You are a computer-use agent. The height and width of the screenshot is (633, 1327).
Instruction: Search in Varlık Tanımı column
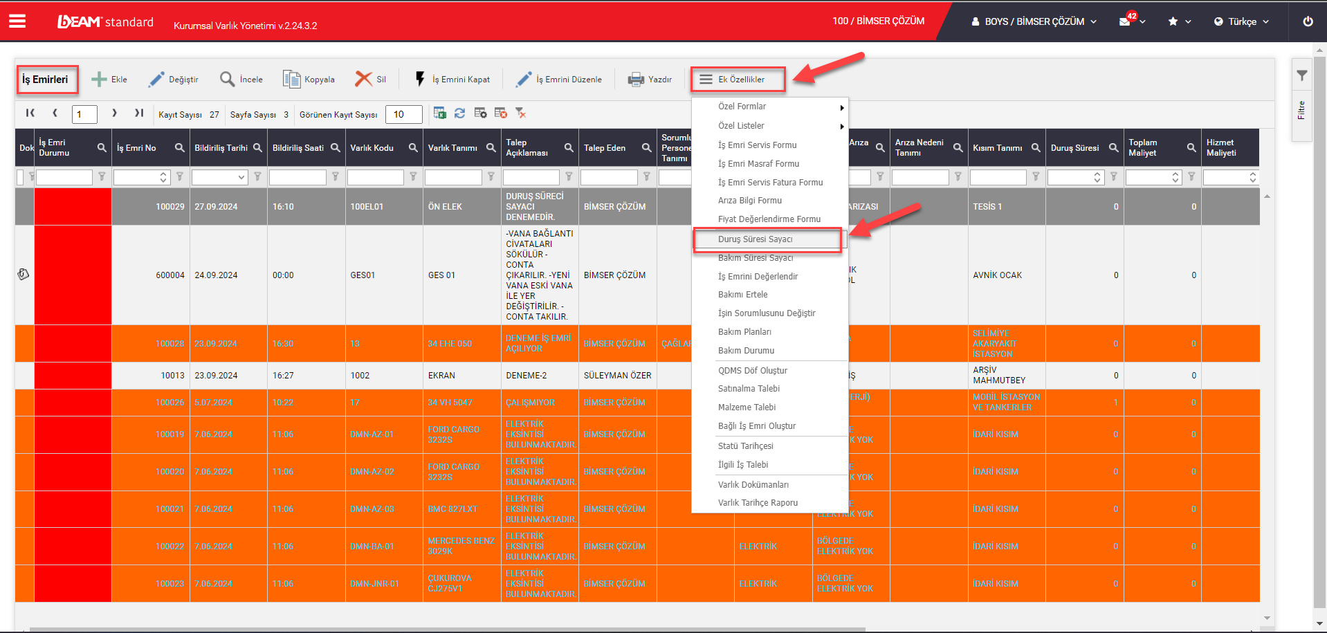491,147
